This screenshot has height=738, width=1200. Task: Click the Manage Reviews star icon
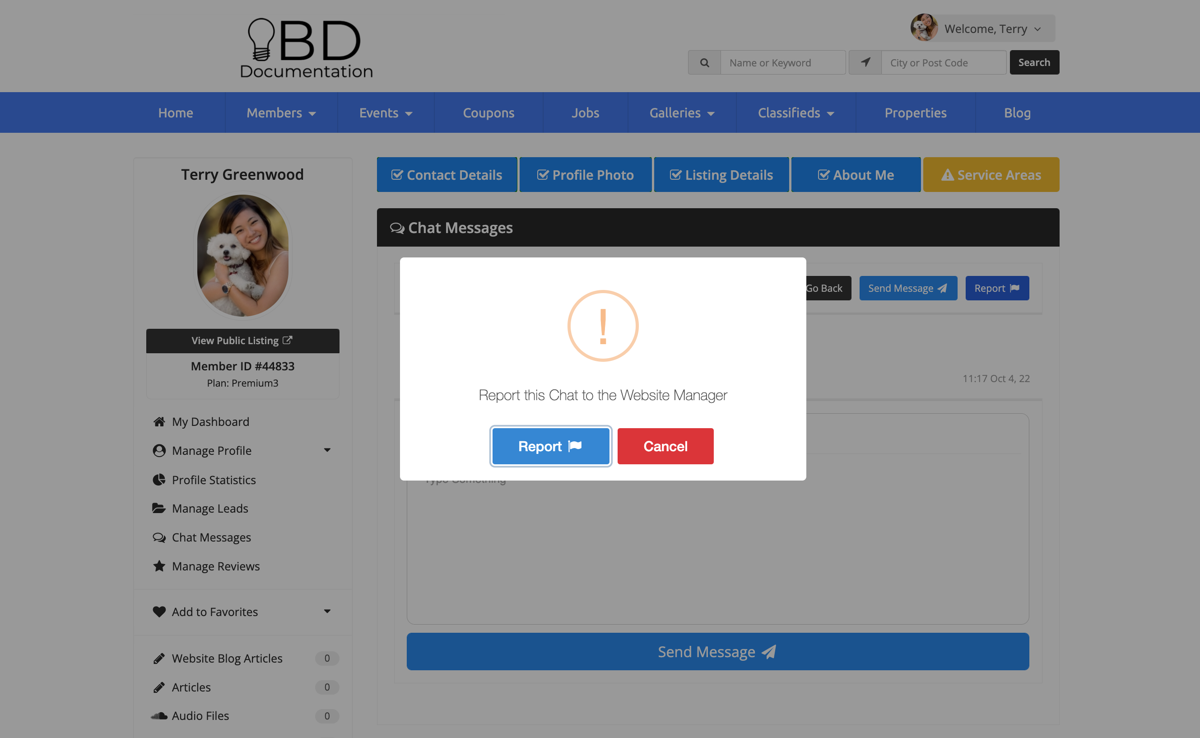point(159,566)
